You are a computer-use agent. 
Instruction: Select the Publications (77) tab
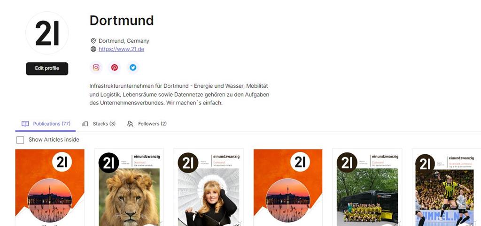click(x=46, y=124)
